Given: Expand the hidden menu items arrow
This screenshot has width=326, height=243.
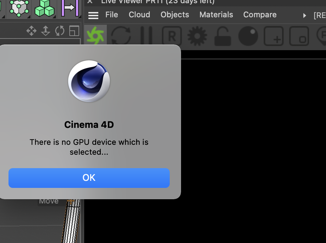Looking at the screenshot, I should coord(304,16).
